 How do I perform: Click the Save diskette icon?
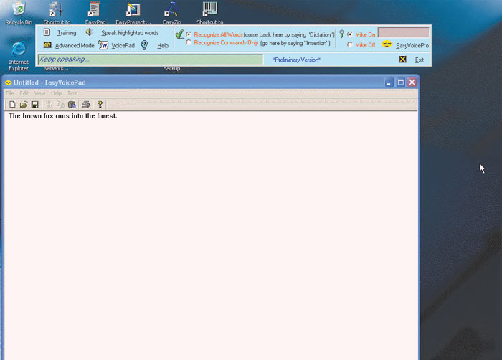click(34, 105)
